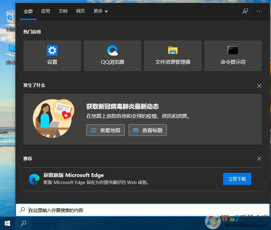Screen dimensions: 271x230
Task: Open the feedback icon near top right
Action: [x=245, y=11]
